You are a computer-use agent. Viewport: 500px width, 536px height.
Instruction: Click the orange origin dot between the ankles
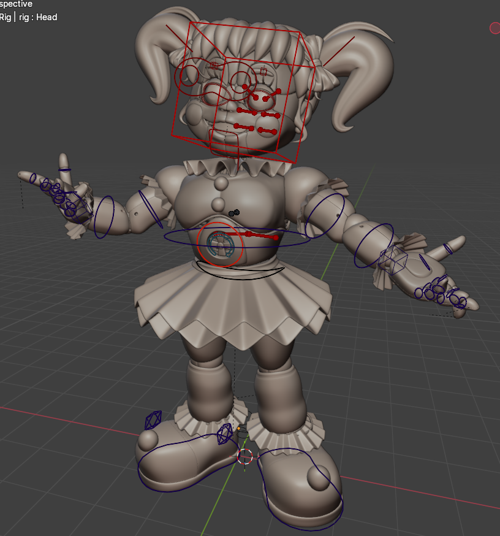239,428
